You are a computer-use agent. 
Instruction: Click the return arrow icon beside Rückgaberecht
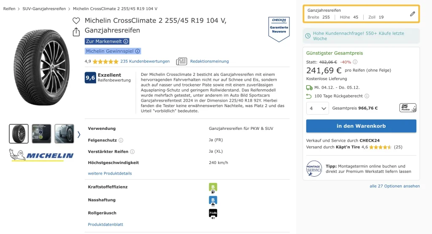point(309,96)
